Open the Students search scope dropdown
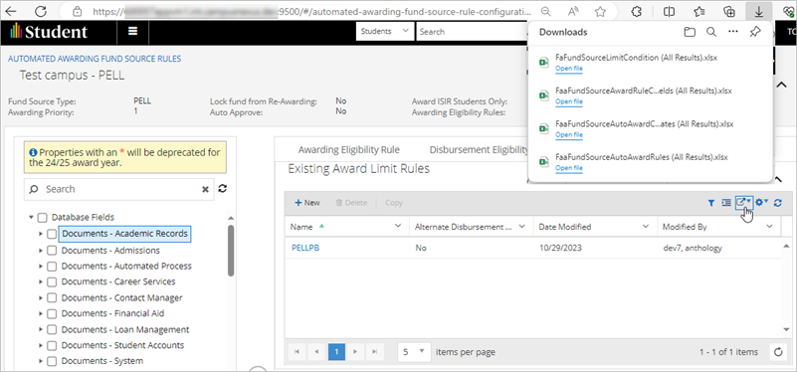The width and height of the screenshot is (797, 372). 385,32
